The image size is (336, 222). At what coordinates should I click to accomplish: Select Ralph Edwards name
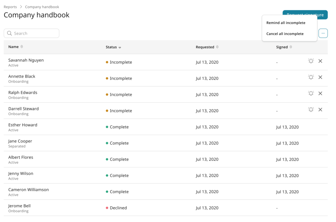point(23,92)
